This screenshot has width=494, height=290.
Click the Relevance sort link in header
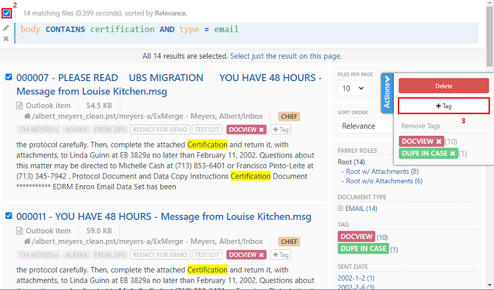click(x=171, y=13)
